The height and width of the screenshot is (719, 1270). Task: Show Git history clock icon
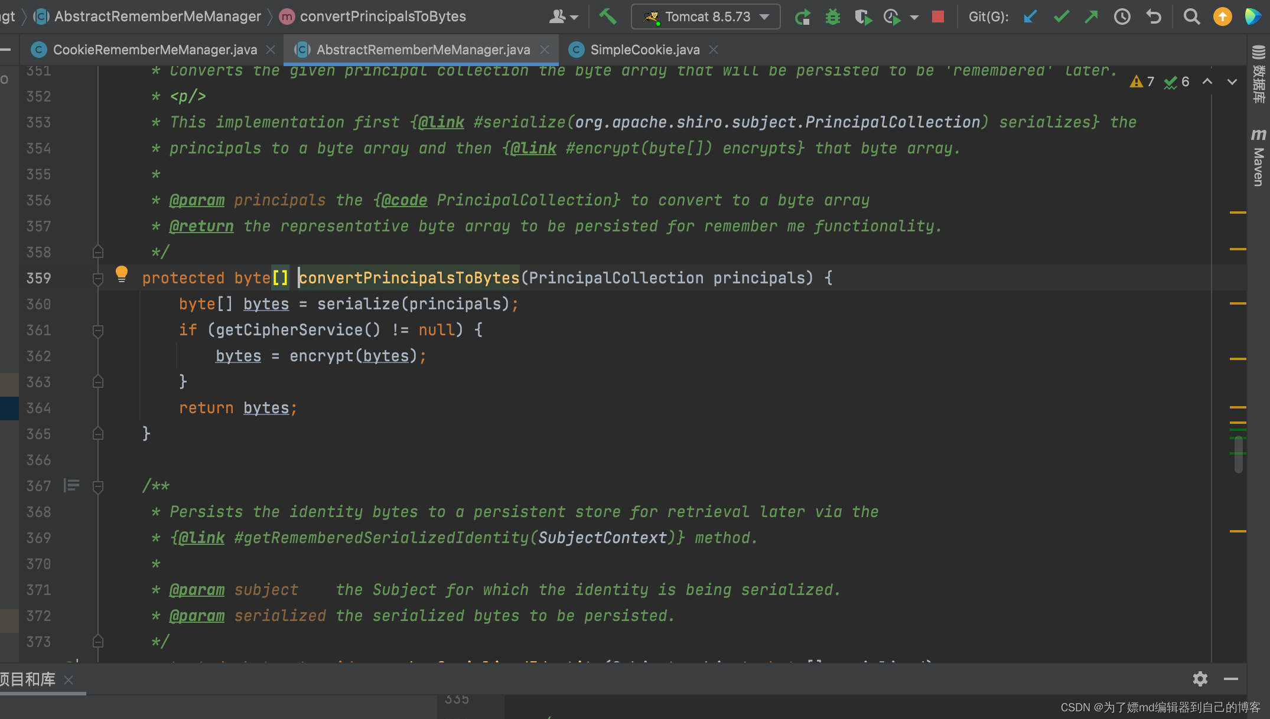click(x=1122, y=17)
